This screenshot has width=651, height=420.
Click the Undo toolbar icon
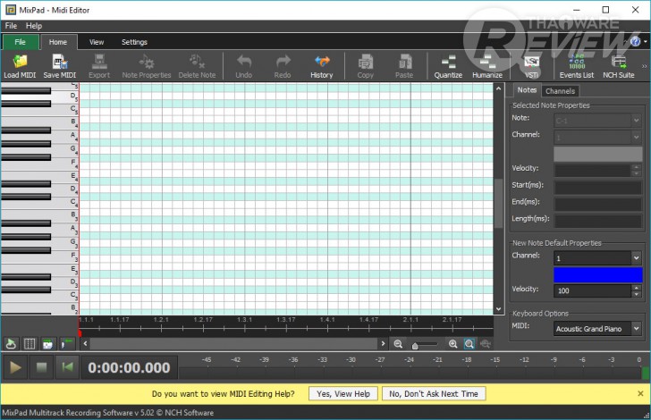pyautogui.click(x=244, y=66)
